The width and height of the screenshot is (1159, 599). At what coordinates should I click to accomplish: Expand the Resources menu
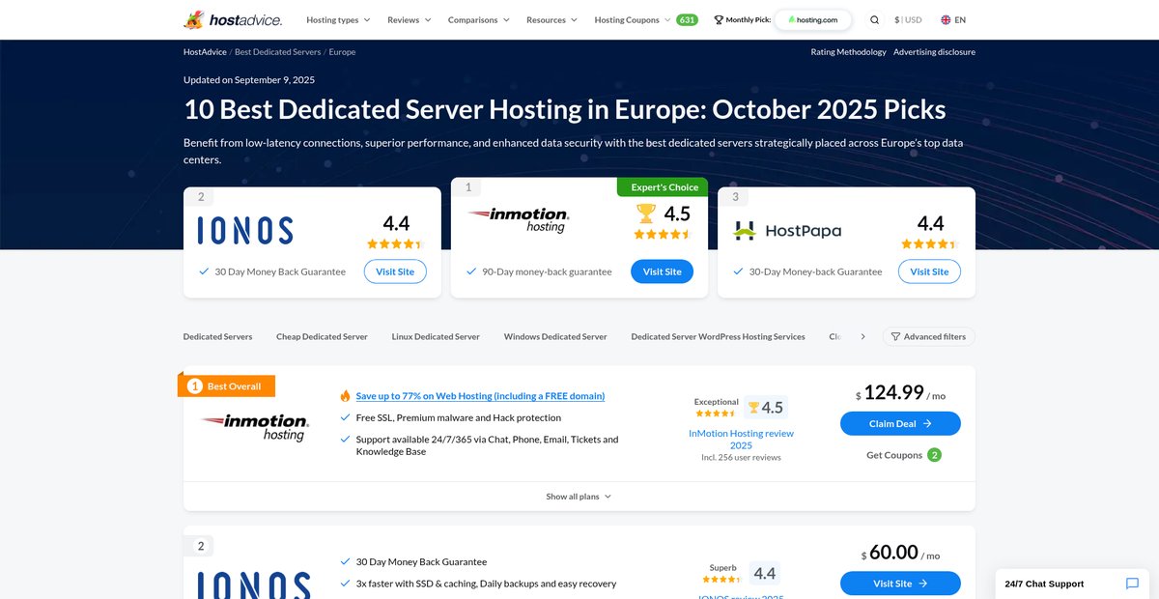tap(551, 19)
